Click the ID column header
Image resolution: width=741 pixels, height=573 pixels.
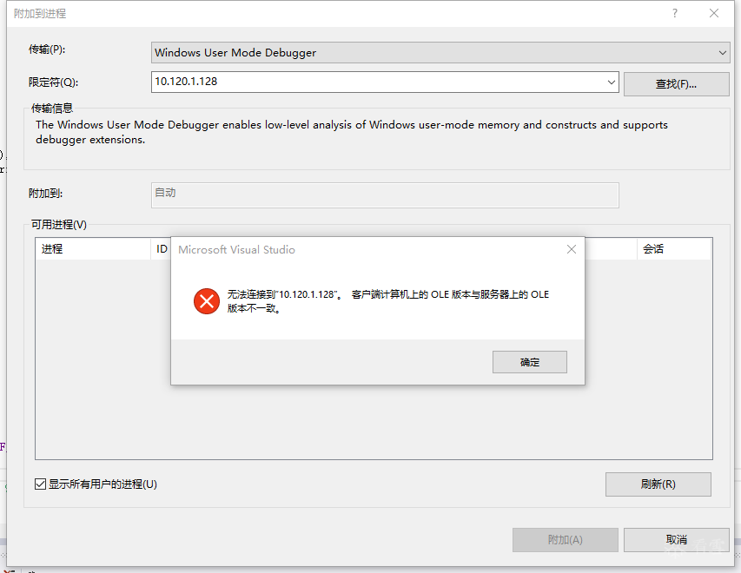click(162, 249)
